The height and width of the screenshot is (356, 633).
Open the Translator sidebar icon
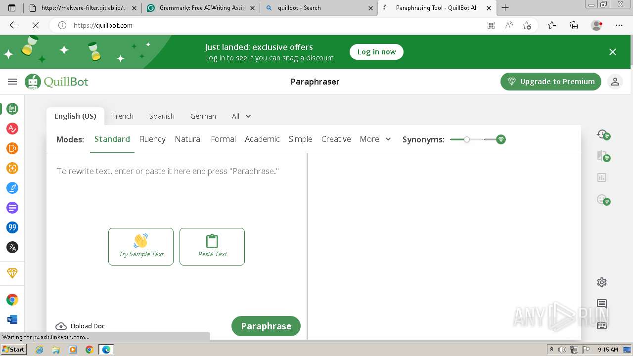click(x=12, y=247)
